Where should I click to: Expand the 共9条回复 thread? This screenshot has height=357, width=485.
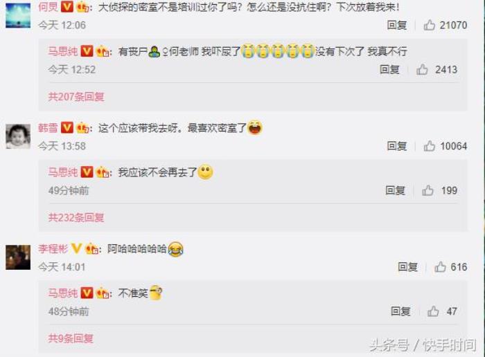tap(71, 338)
